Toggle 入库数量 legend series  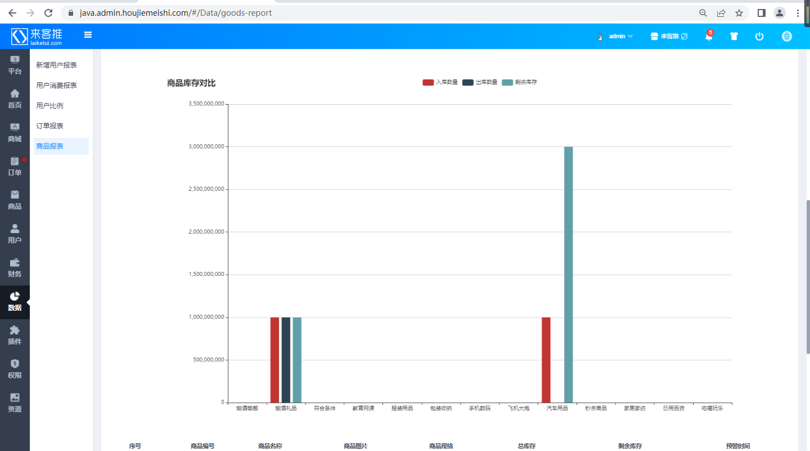440,82
